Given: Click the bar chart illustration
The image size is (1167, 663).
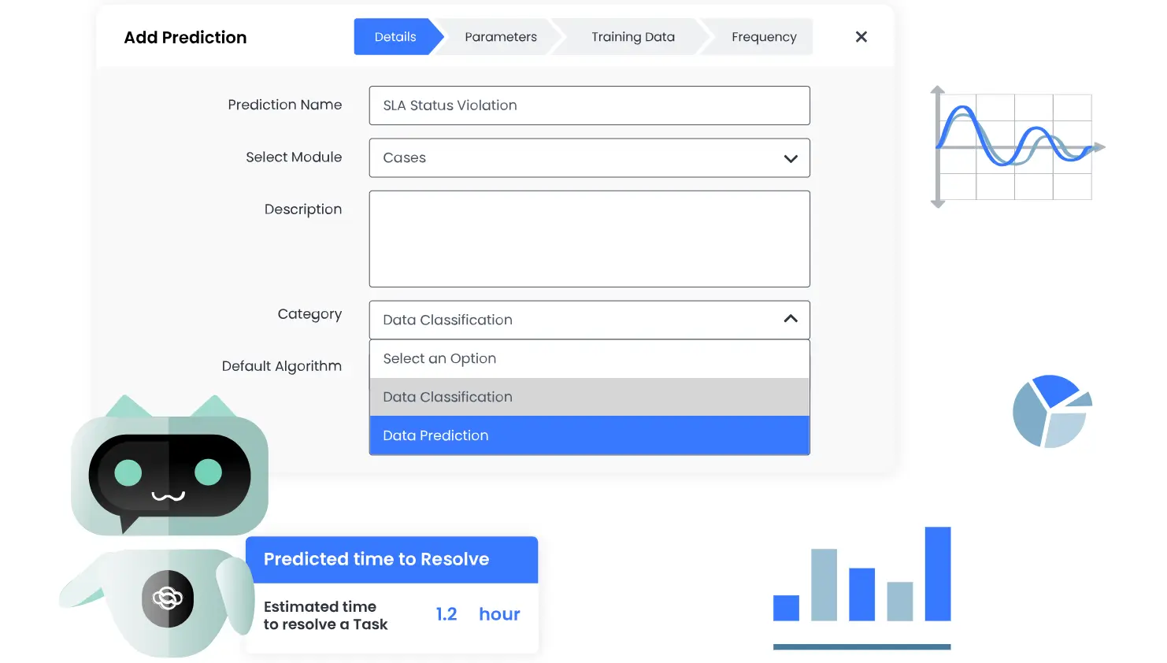Looking at the screenshot, I should tap(861, 587).
